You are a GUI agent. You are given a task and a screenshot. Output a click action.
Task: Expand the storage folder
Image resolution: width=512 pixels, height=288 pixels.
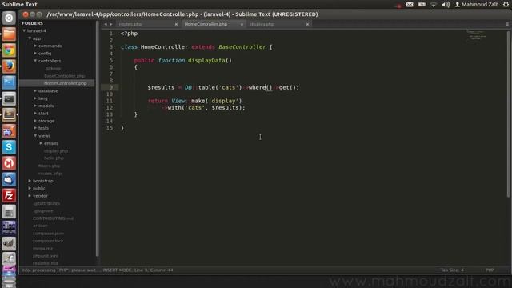(x=35, y=121)
